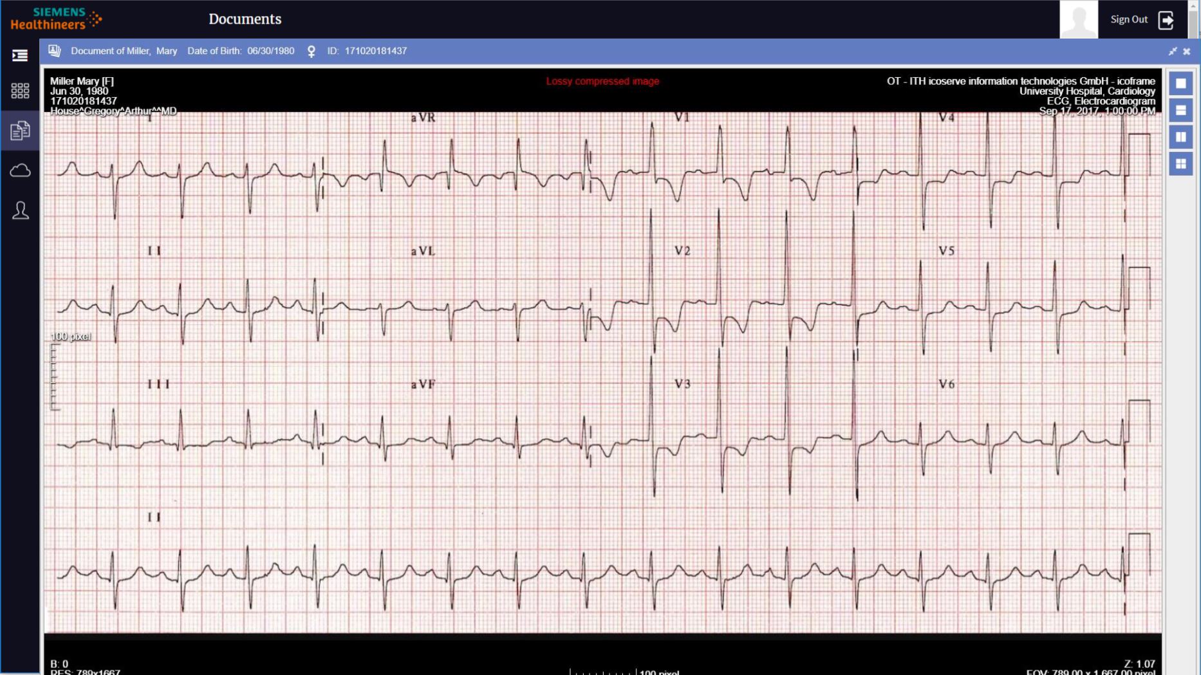Click the Lossy compressed image warning
Viewport: 1201px width, 675px height.
tap(602, 81)
